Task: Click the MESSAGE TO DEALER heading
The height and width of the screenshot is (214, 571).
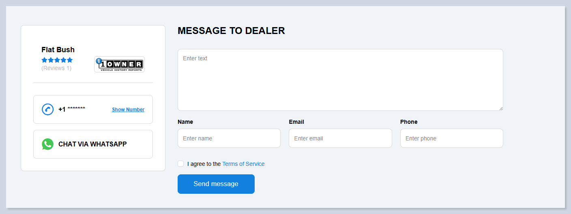Action: coord(231,31)
